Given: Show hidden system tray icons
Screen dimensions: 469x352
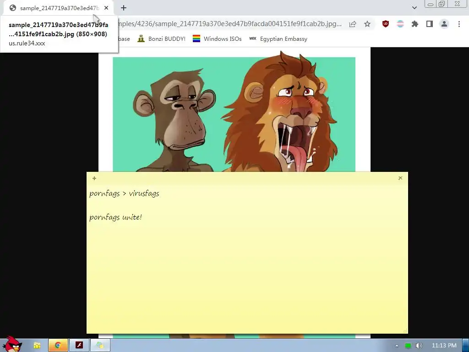Looking at the screenshot, I should (397, 346).
